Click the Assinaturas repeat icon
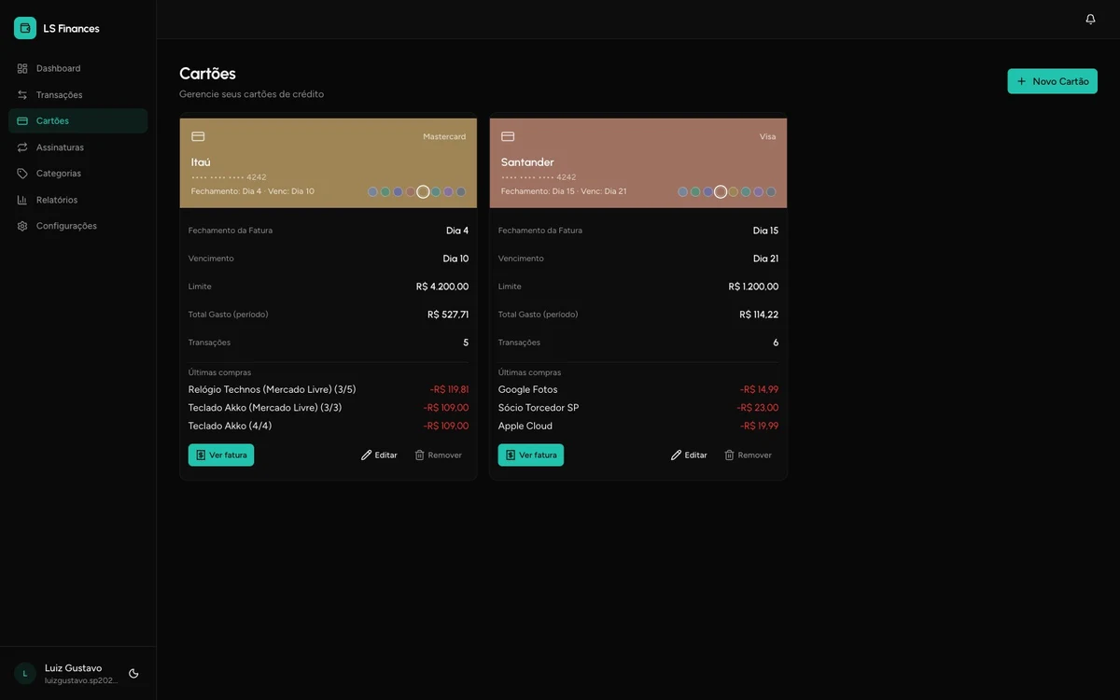This screenshot has width=1120, height=700. [x=22, y=147]
